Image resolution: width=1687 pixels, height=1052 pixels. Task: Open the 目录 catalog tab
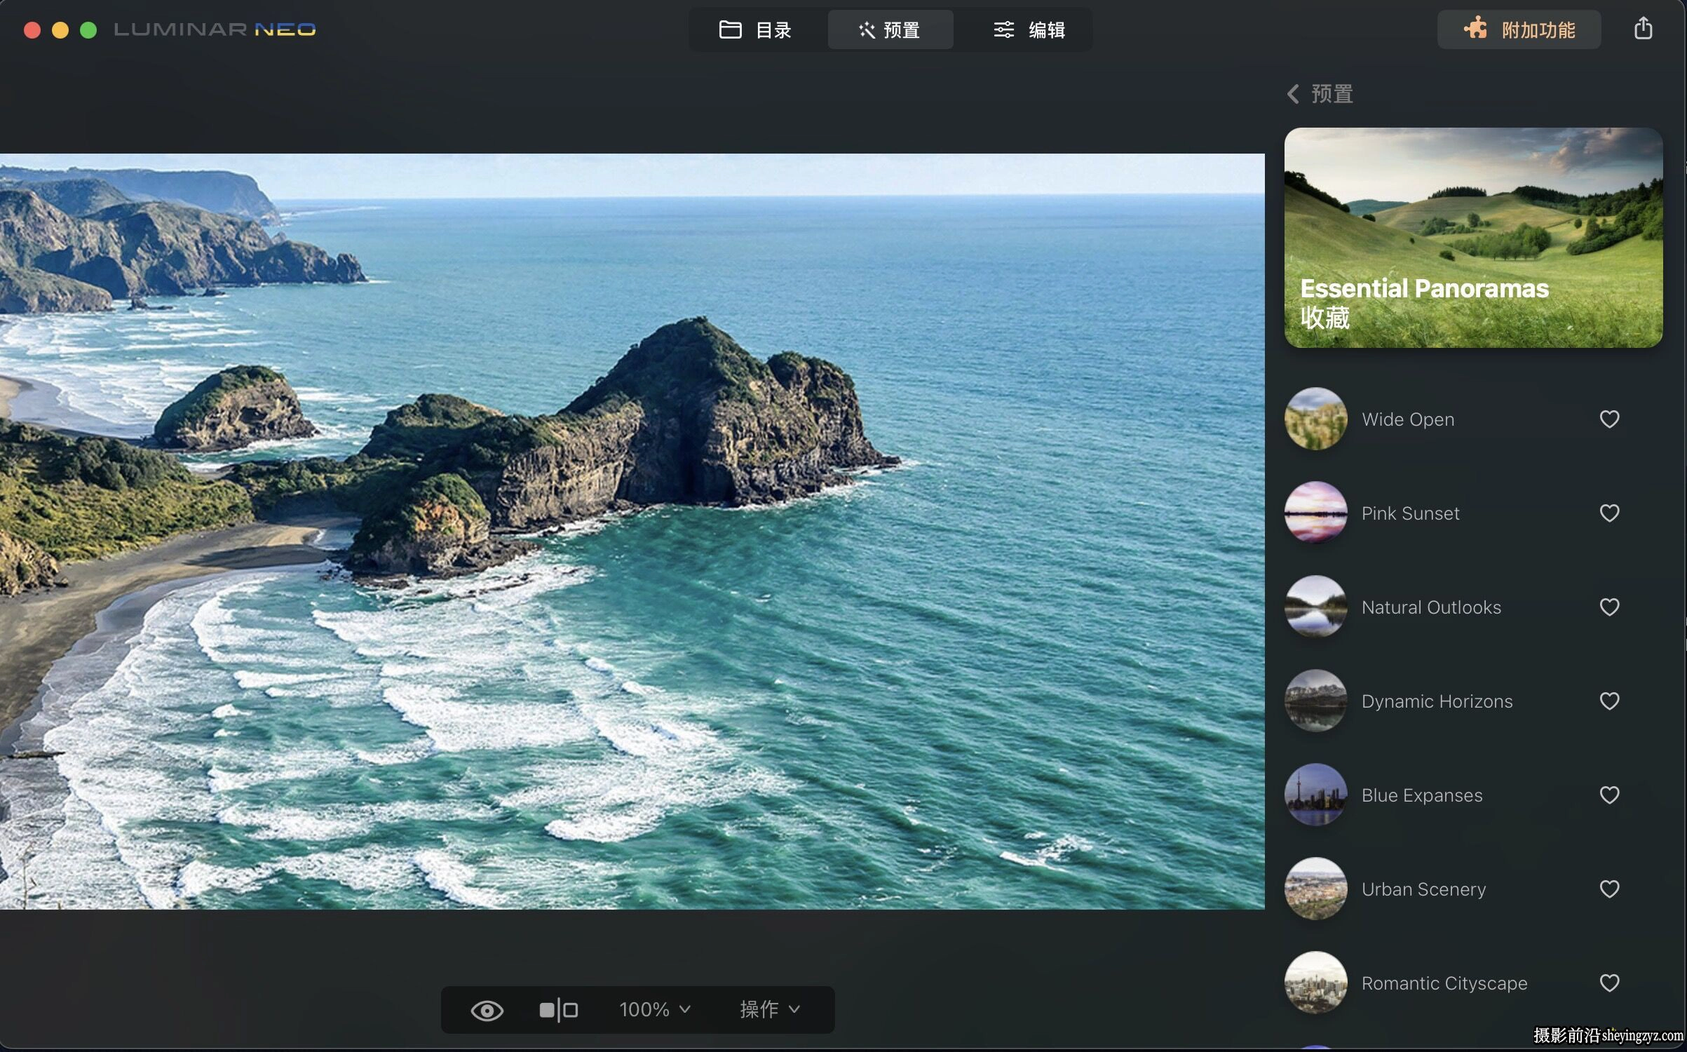pyautogui.click(x=756, y=29)
